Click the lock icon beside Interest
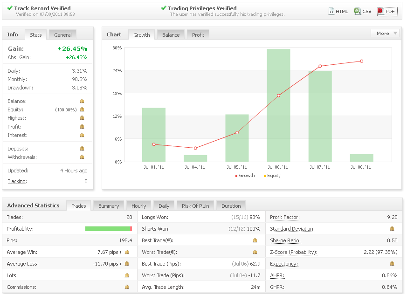Screen dimensions: 407x294 82,135
